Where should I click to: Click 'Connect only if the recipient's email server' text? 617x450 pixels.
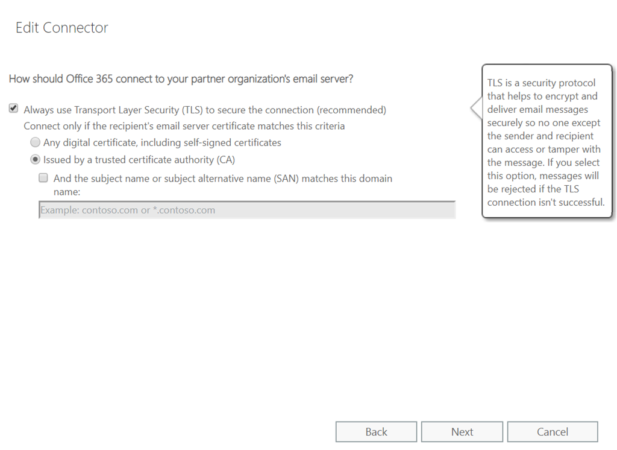pyautogui.click(x=184, y=126)
